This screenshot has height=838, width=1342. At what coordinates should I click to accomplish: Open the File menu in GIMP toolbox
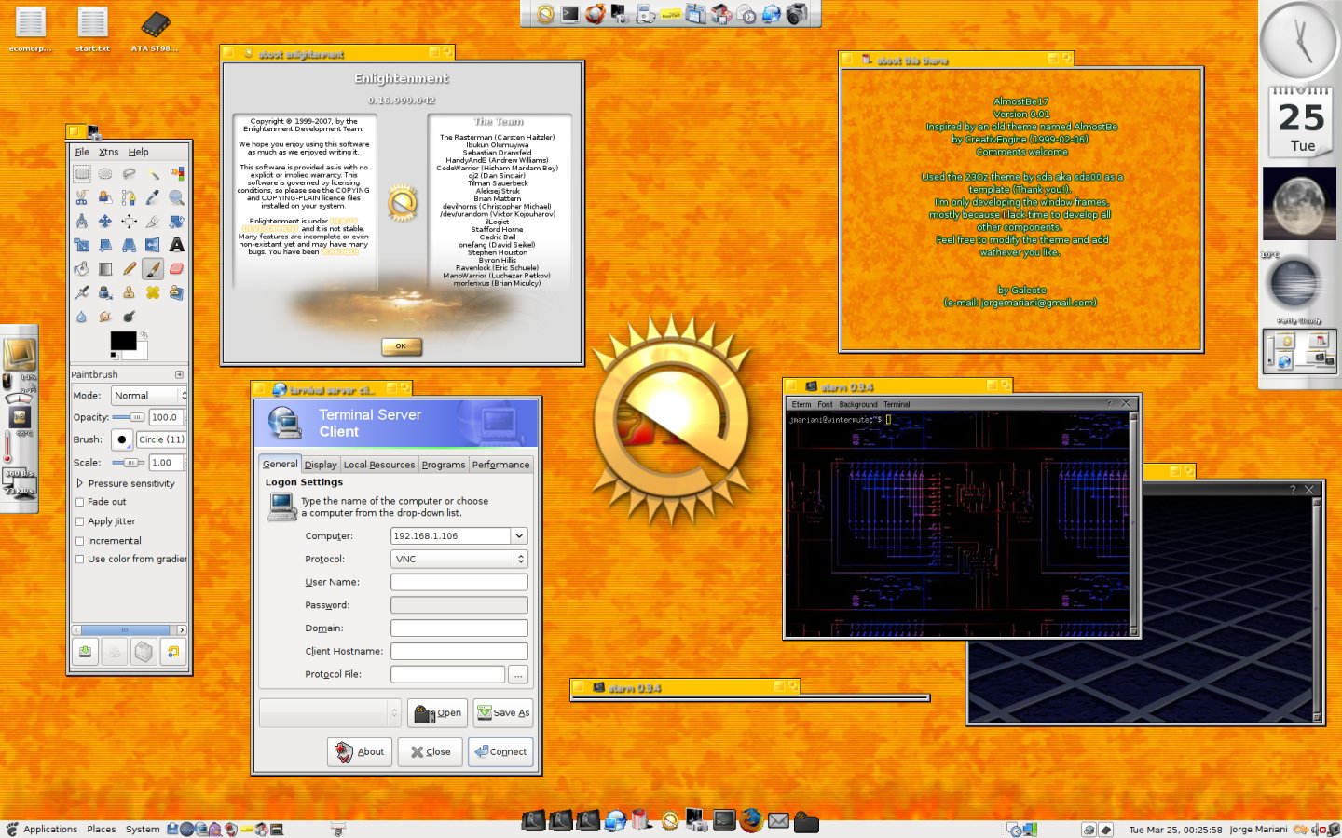(82, 152)
